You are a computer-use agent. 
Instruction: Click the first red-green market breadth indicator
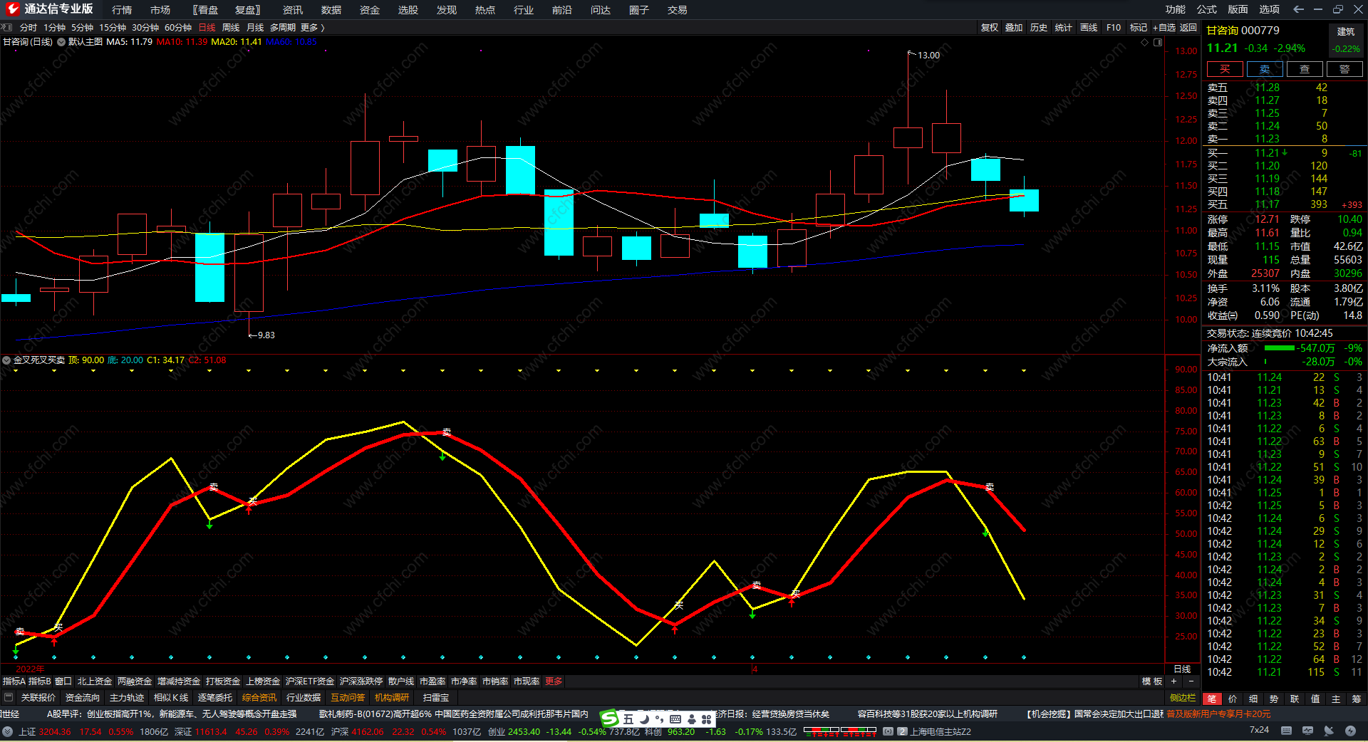click(821, 731)
